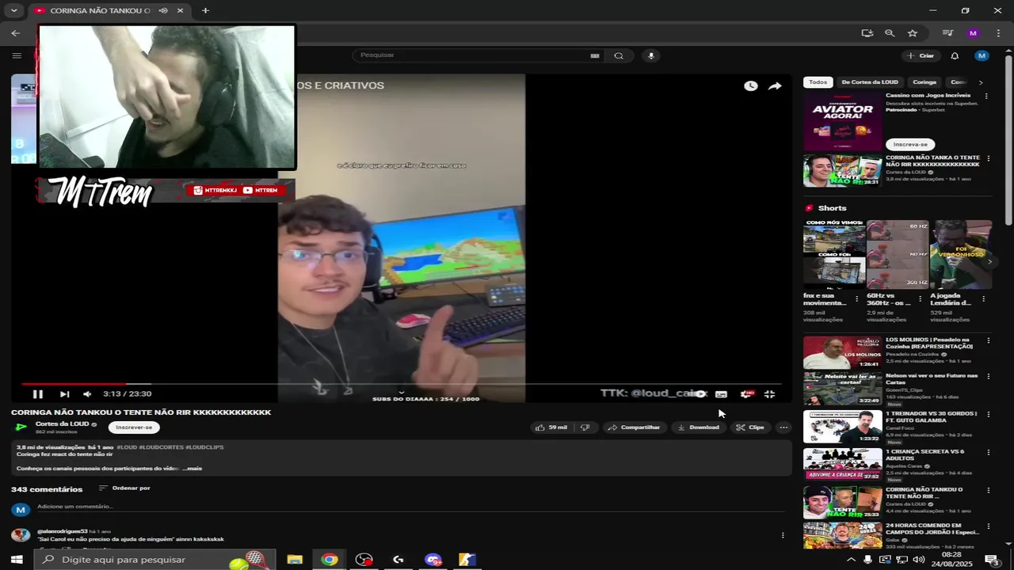Open 24 HORAS COMENDO EM CAMPOS video
Screen dimensions: 1014x570
(842, 536)
